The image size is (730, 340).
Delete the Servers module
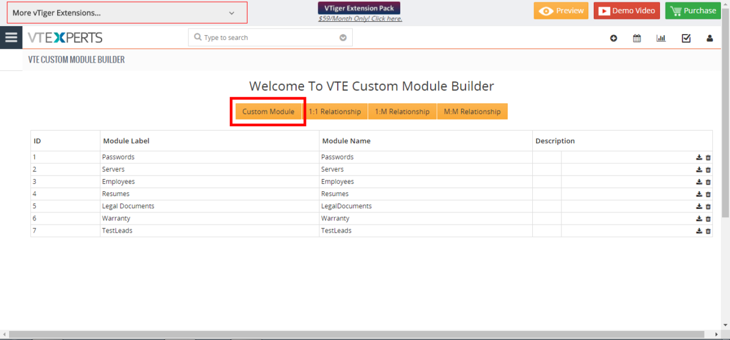click(708, 170)
